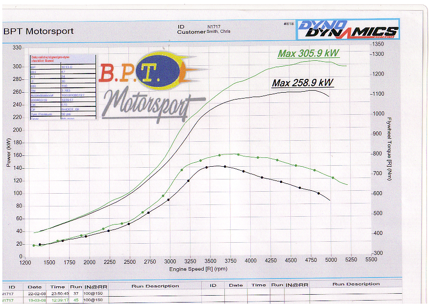429x304 pixels.
Task: Click the 4250 tick on the rpm axis
Action: pyautogui.click(x=271, y=260)
